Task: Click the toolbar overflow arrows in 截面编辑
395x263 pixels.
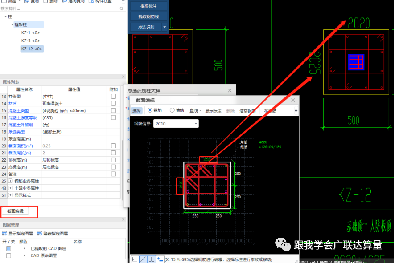Action: (x=296, y=111)
